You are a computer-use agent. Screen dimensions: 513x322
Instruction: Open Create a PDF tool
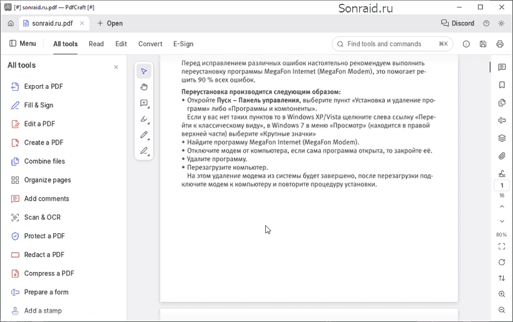pos(38,143)
